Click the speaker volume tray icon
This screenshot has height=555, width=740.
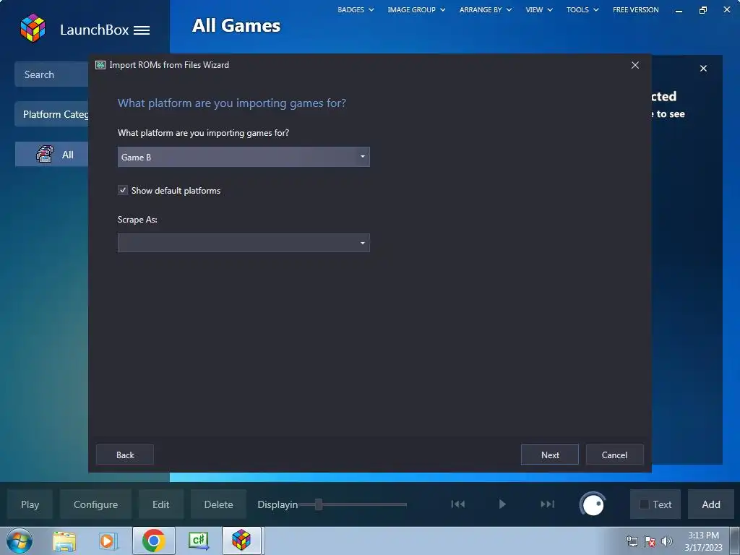click(x=667, y=541)
